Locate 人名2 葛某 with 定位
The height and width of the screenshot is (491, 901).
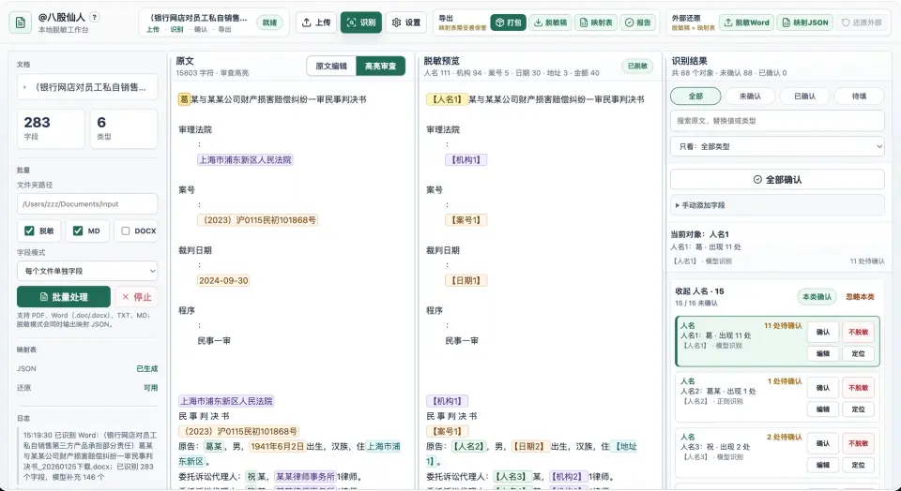859,409
